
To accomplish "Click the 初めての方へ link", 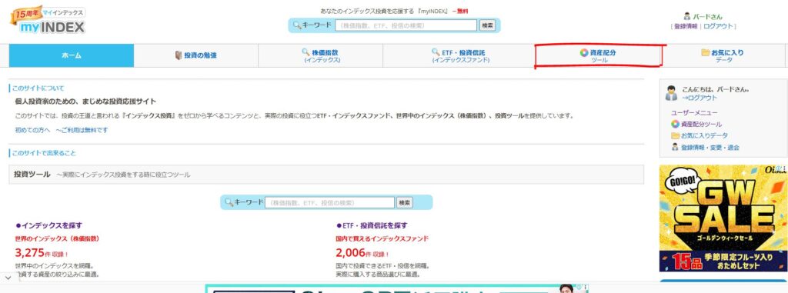I will [32, 130].
